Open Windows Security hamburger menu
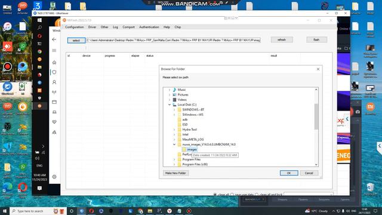 54,50
